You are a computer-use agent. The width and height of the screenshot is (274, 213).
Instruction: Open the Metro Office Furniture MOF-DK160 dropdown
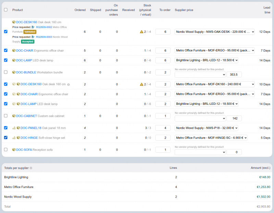click(x=215, y=84)
